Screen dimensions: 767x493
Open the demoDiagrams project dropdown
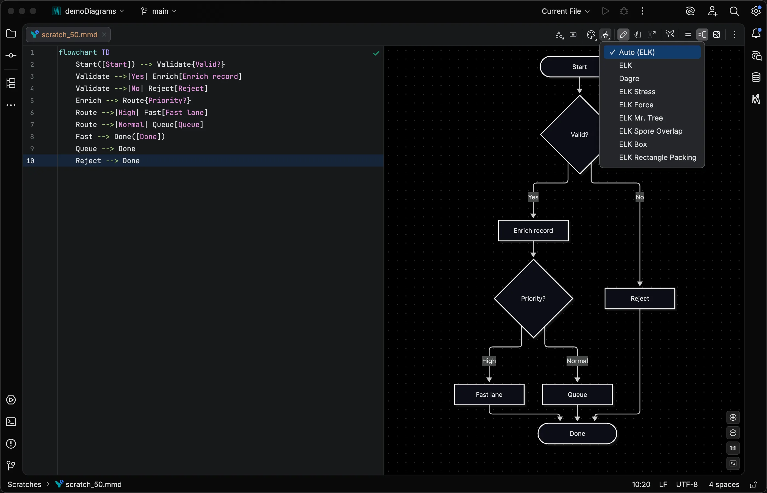click(x=88, y=11)
